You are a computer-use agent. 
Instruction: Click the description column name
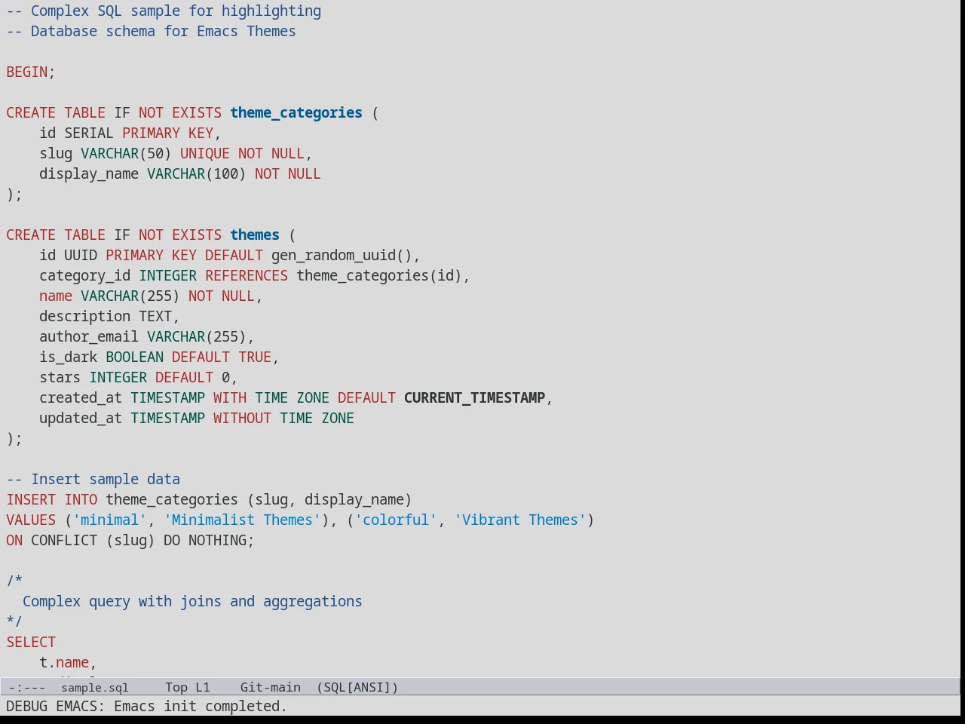tap(85, 317)
